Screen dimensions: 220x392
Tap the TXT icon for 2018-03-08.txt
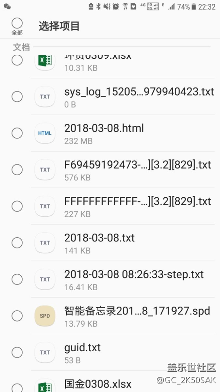coord(45,243)
